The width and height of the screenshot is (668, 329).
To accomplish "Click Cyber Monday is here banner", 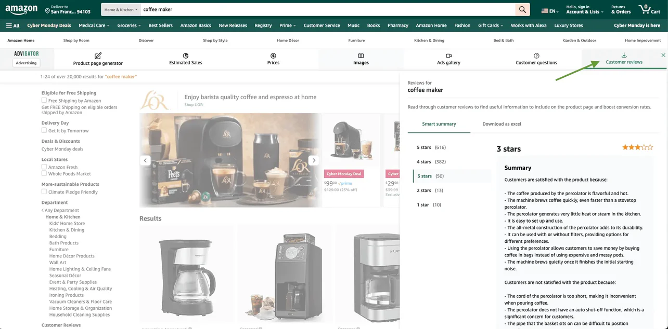I will [x=637, y=25].
